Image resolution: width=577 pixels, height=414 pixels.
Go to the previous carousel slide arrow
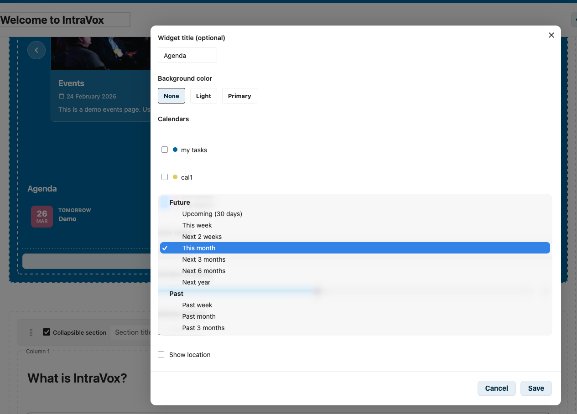[36, 50]
